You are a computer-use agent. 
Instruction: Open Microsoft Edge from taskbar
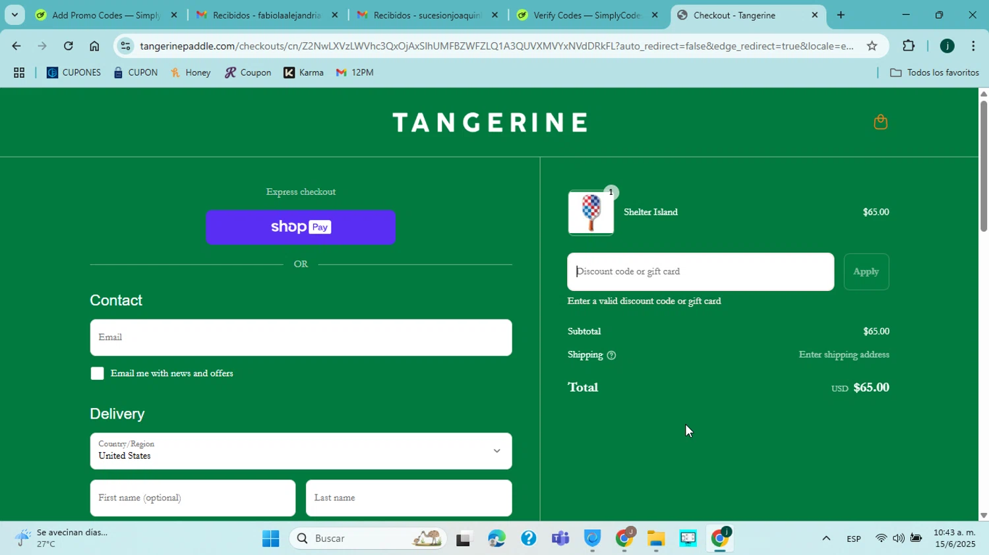tap(496, 539)
